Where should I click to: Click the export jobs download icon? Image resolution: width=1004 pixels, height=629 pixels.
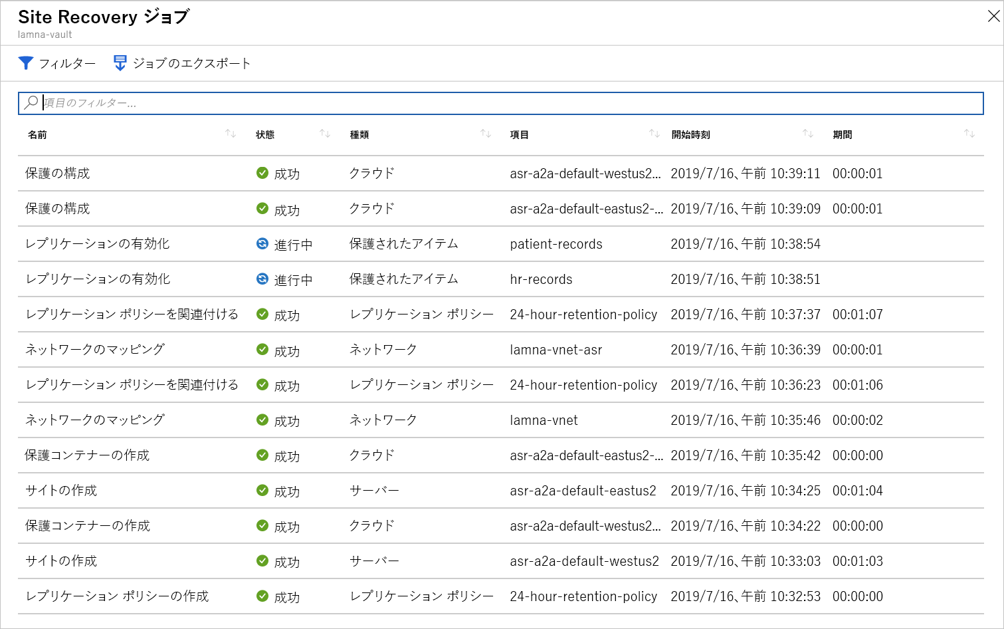[x=120, y=63]
